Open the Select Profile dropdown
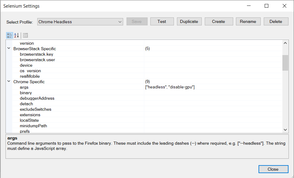 click(x=120, y=21)
